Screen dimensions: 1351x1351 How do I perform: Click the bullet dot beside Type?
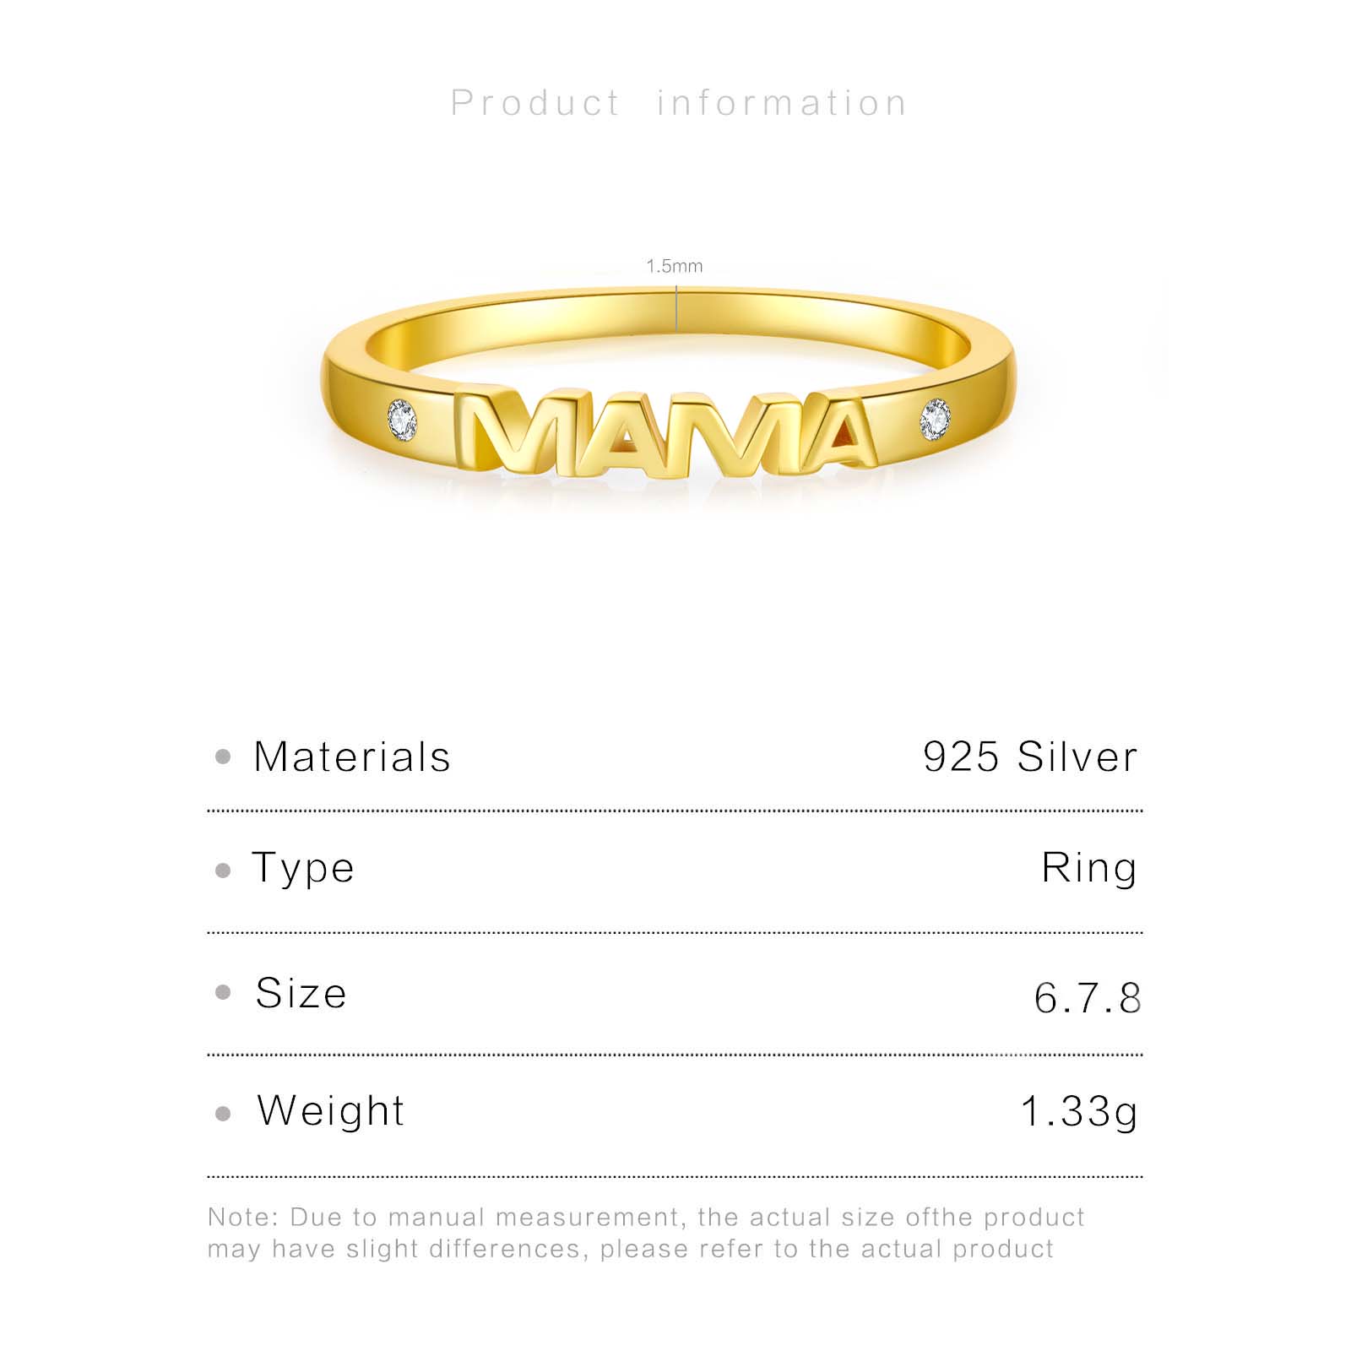pyautogui.click(x=223, y=870)
